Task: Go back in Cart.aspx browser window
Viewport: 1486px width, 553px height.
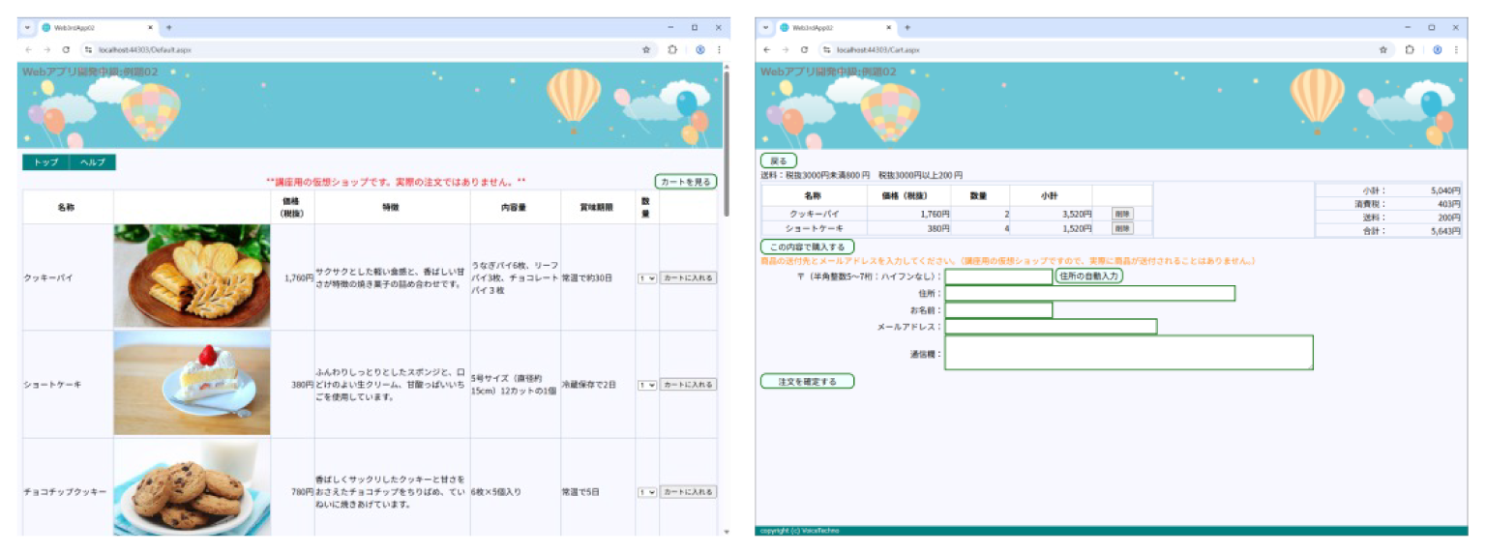Action: (765, 49)
